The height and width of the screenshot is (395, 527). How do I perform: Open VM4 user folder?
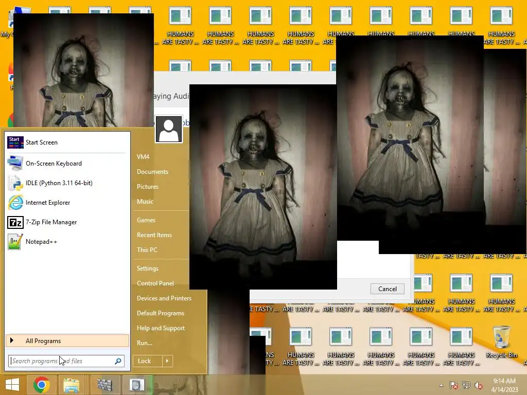coord(143,156)
